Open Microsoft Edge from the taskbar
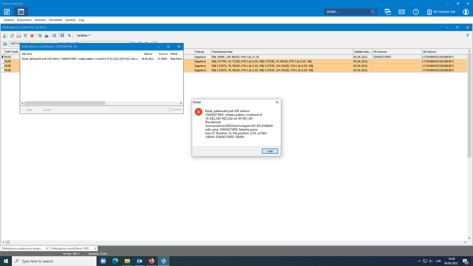The image size is (473, 266). pos(115,261)
